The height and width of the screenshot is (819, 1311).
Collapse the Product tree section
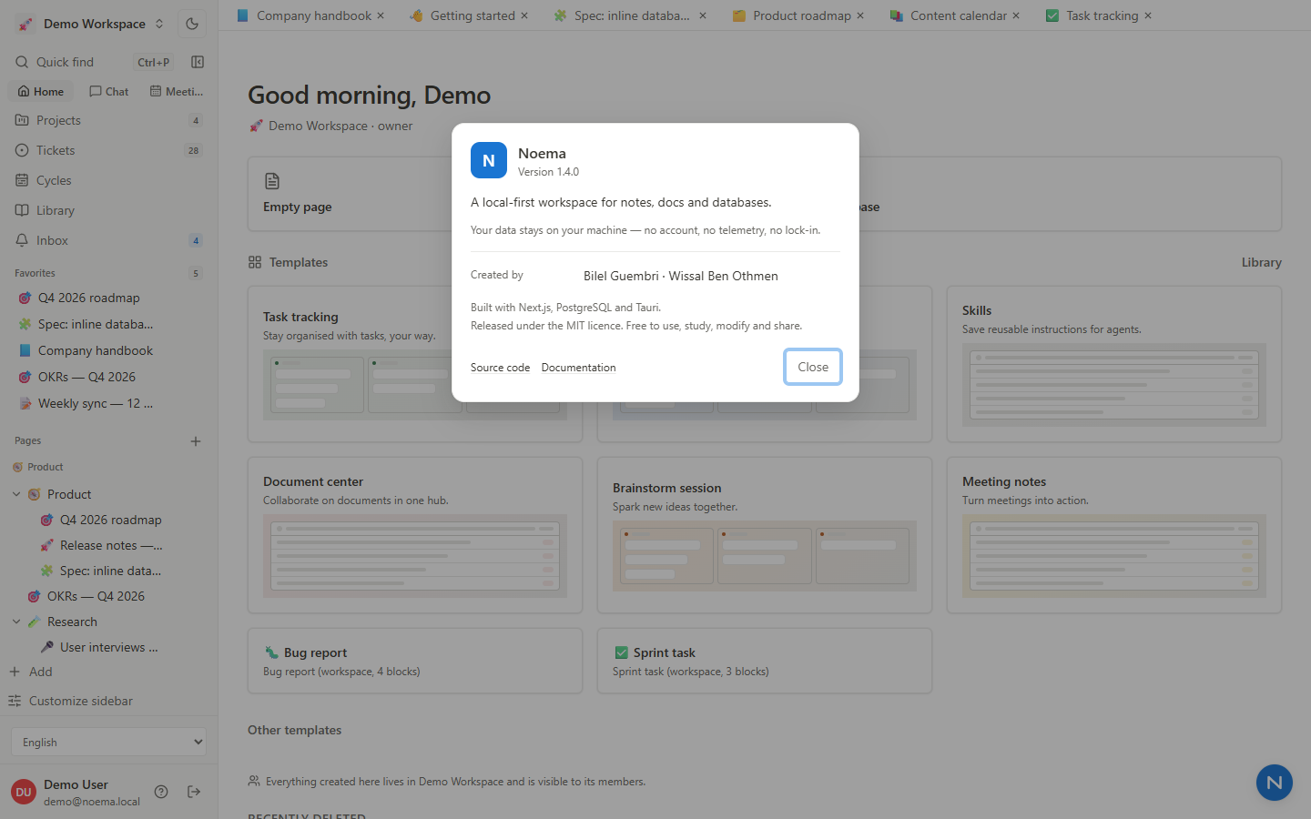coord(16,494)
